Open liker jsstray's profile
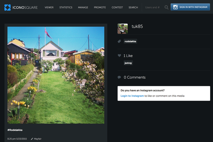This screenshot has width=213, height=142. 128,63
